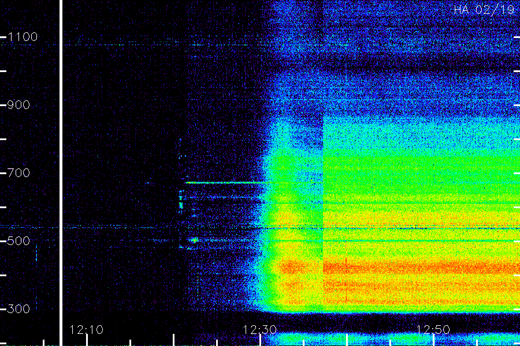Viewport: 520px width, 346px height.
Task: Click the tick mark below 12:30
Action: (x=261, y=340)
